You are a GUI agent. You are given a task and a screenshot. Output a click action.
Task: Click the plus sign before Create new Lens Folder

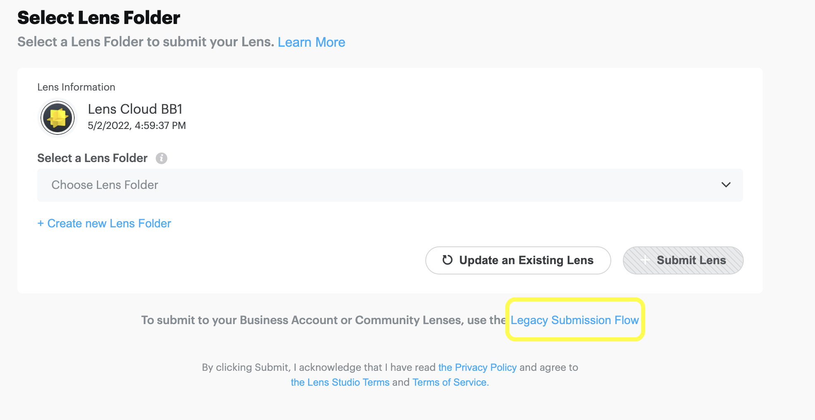point(41,224)
